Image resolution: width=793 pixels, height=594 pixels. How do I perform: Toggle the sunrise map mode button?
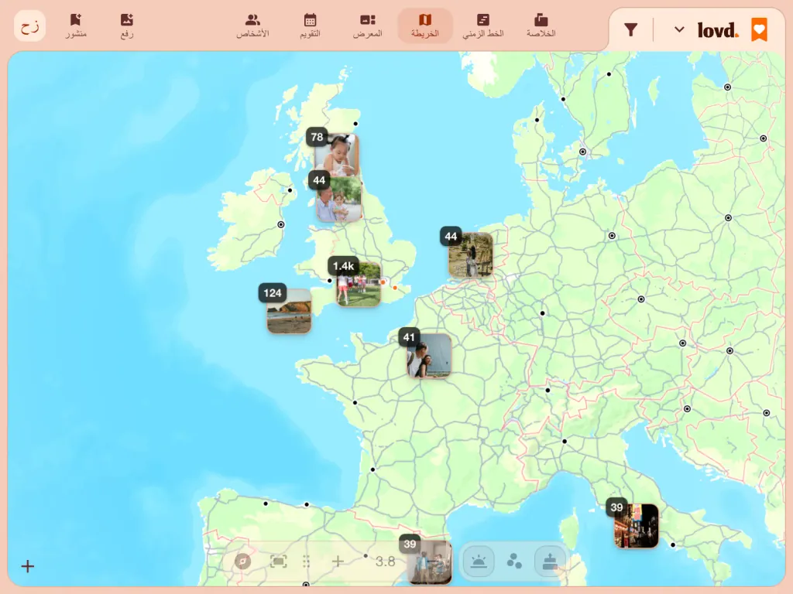[479, 562]
